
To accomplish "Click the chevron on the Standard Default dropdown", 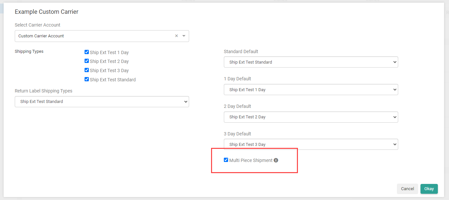I will point(395,62).
